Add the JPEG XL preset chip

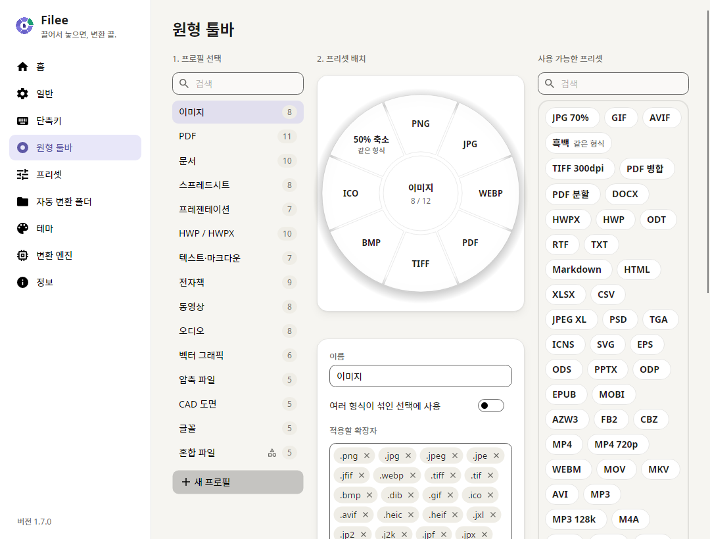click(571, 319)
